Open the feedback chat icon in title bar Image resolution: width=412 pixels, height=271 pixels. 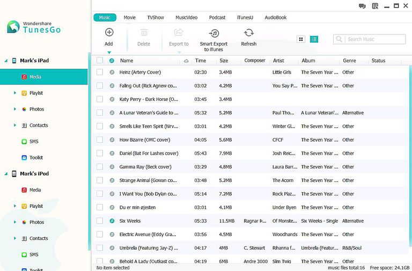coord(362,6)
